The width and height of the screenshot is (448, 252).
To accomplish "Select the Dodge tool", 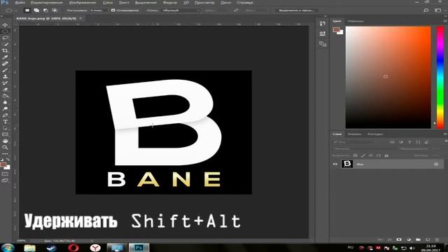I will (x=5, y=108).
